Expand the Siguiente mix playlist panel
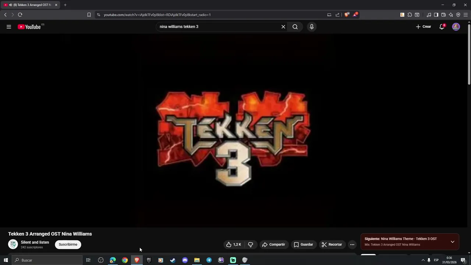This screenshot has width=471, height=265. pos(453,242)
